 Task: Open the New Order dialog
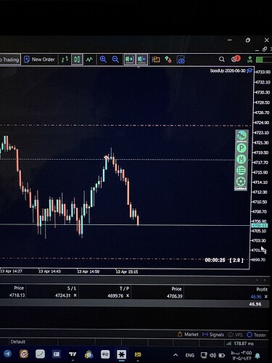click(40, 60)
